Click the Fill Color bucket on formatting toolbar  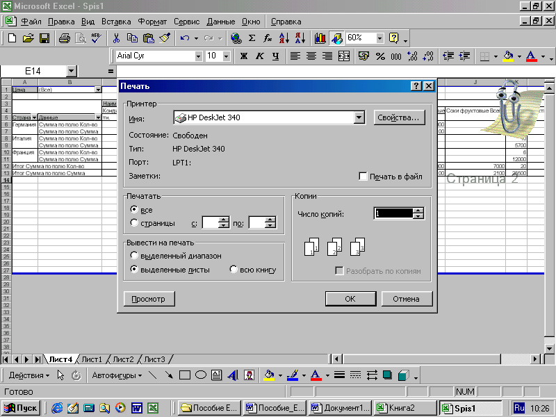pos(509,56)
